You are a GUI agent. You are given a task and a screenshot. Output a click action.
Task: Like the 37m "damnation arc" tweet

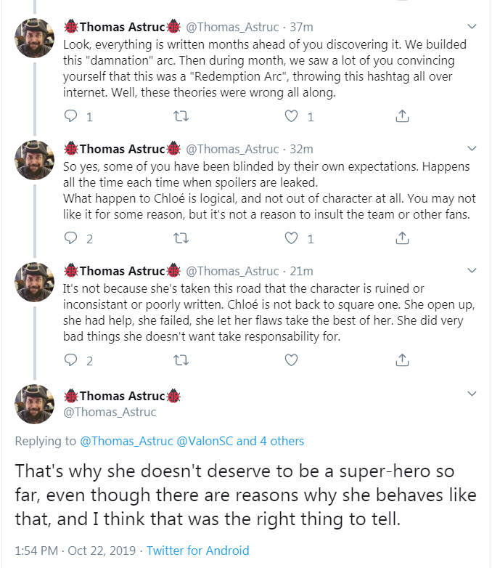pos(291,116)
